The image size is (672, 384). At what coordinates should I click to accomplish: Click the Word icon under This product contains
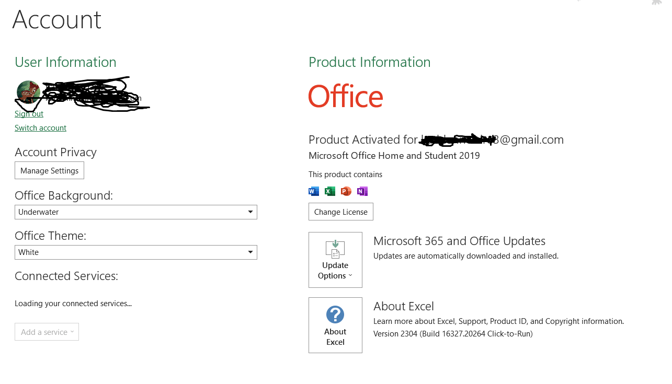313,191
